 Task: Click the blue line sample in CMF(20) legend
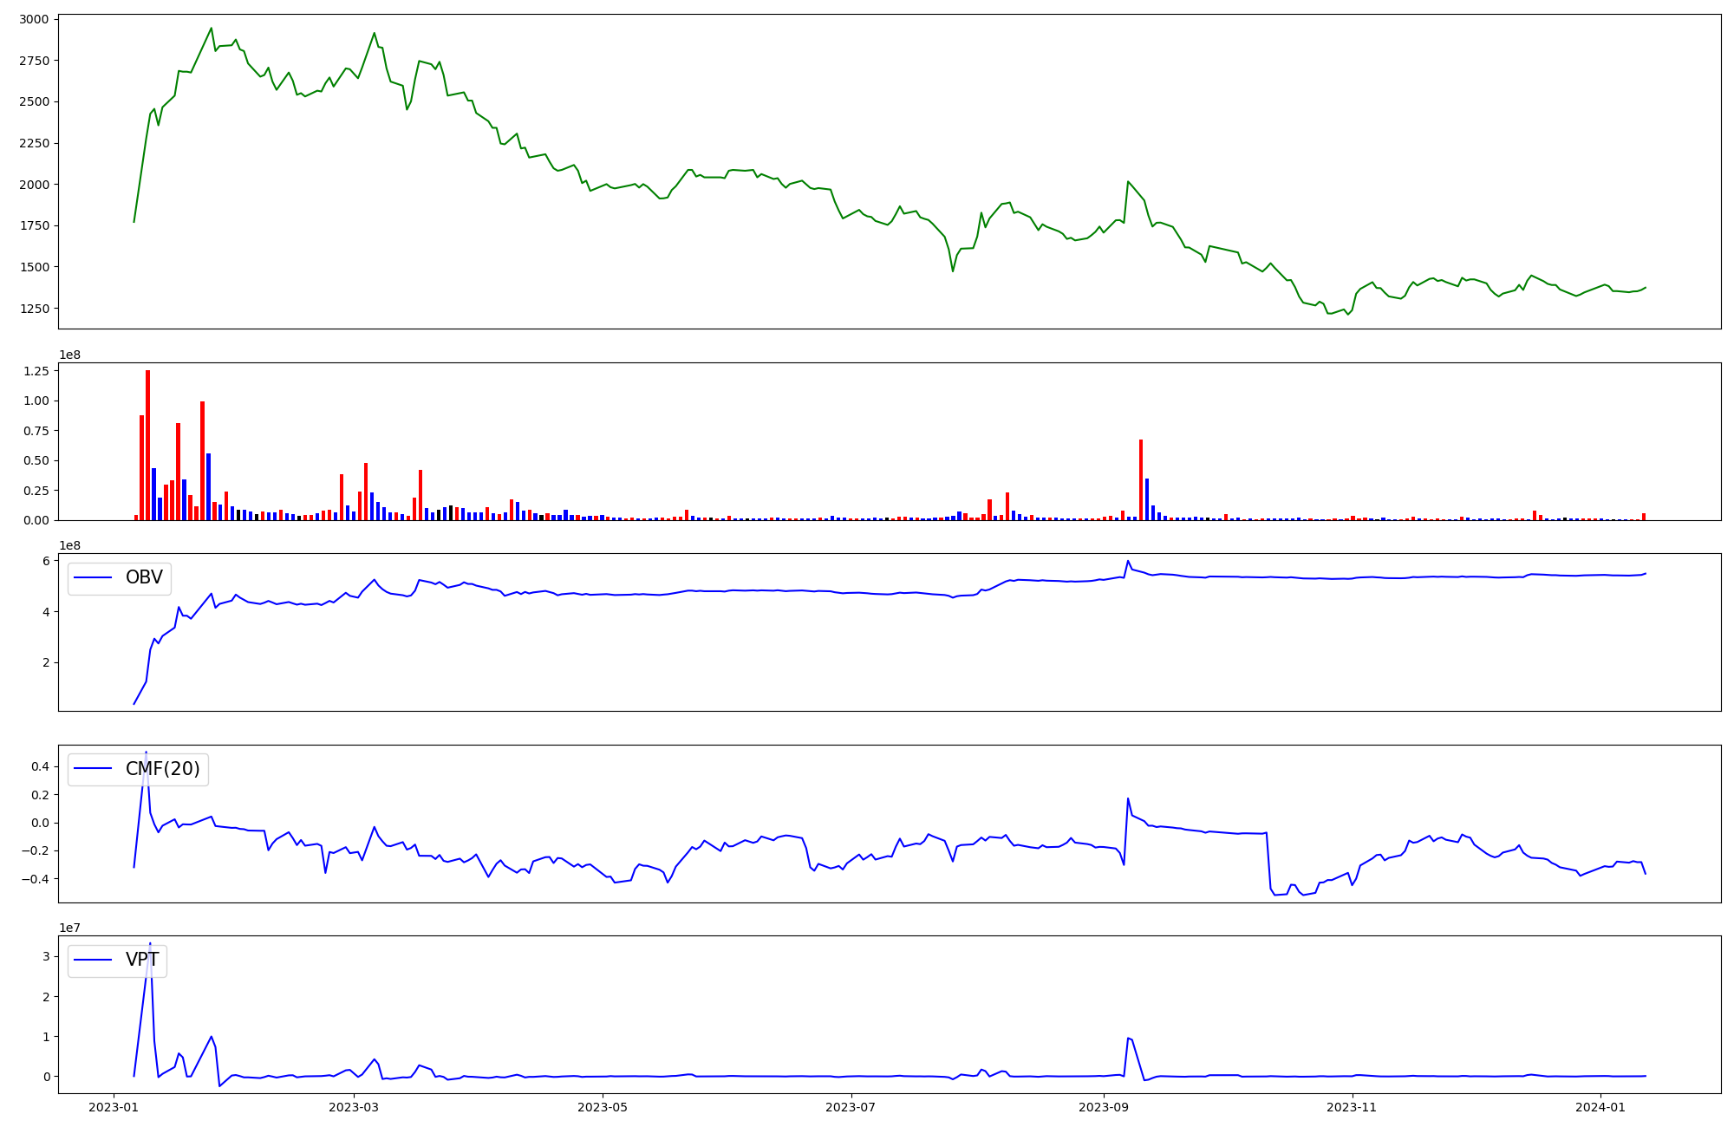94,769
